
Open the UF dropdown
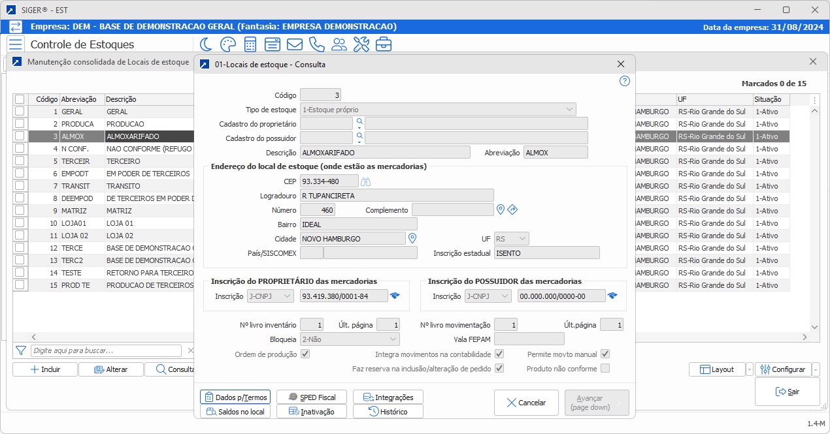tap(522, 239)
